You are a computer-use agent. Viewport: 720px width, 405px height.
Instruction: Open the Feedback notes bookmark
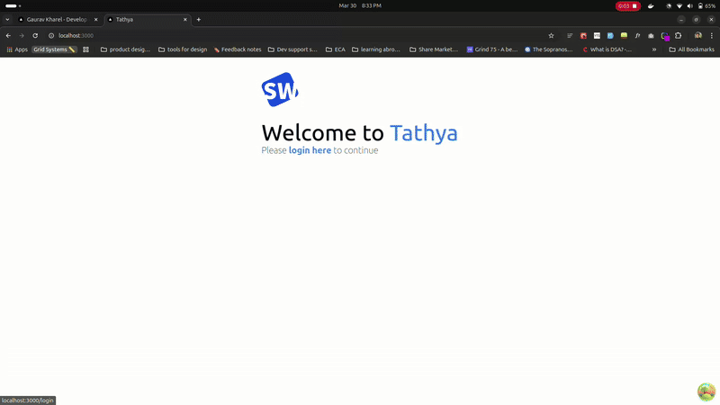pos(238,49)
